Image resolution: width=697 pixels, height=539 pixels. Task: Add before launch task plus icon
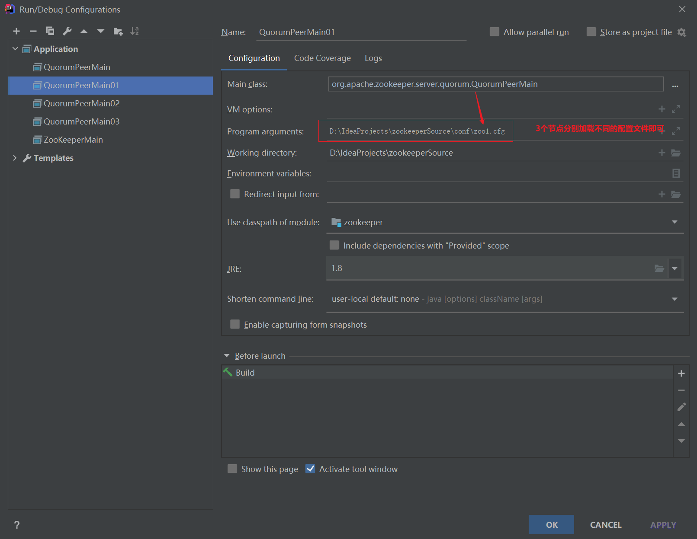[x=681, y=373]
